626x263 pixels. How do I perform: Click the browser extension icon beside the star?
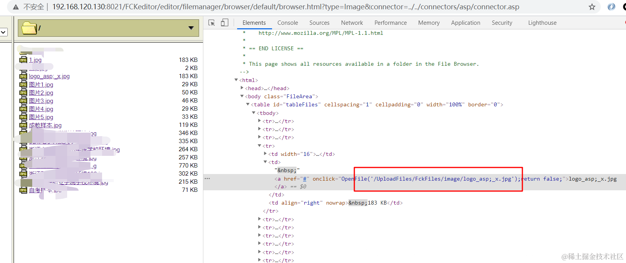tap(611, 7)
